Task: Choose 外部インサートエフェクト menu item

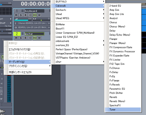Action: click(x=27, y=72)
